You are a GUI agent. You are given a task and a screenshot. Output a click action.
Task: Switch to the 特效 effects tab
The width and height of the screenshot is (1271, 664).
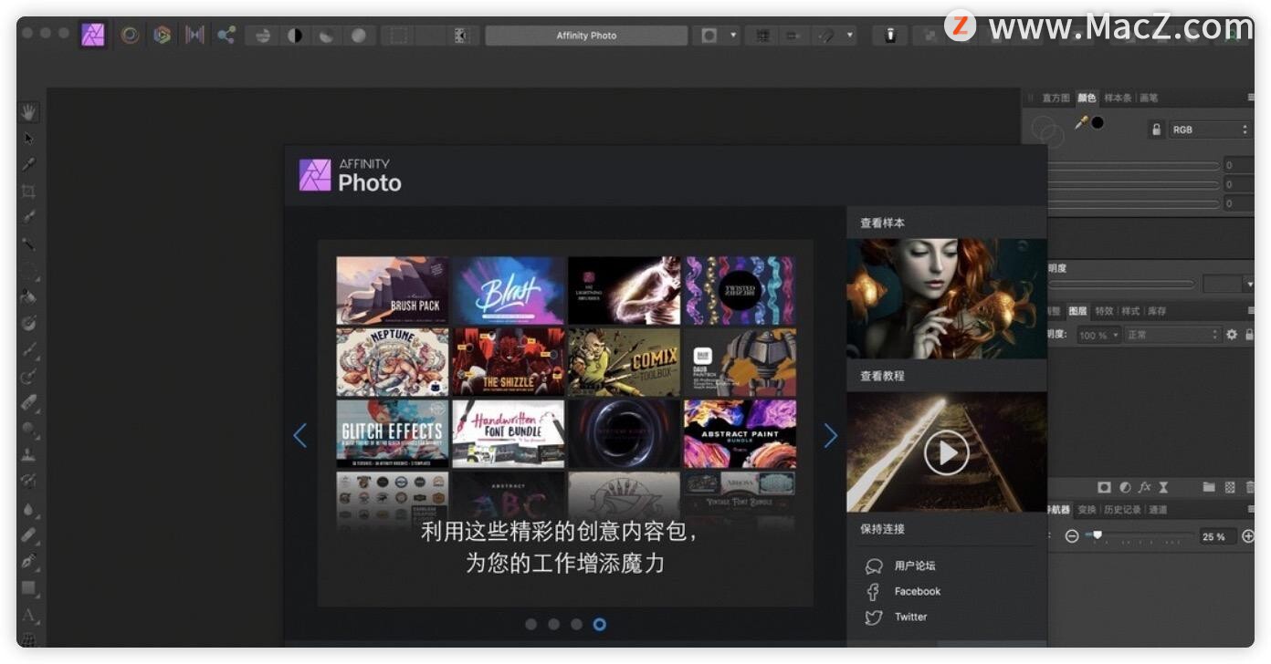click(x=1104, y=311)
